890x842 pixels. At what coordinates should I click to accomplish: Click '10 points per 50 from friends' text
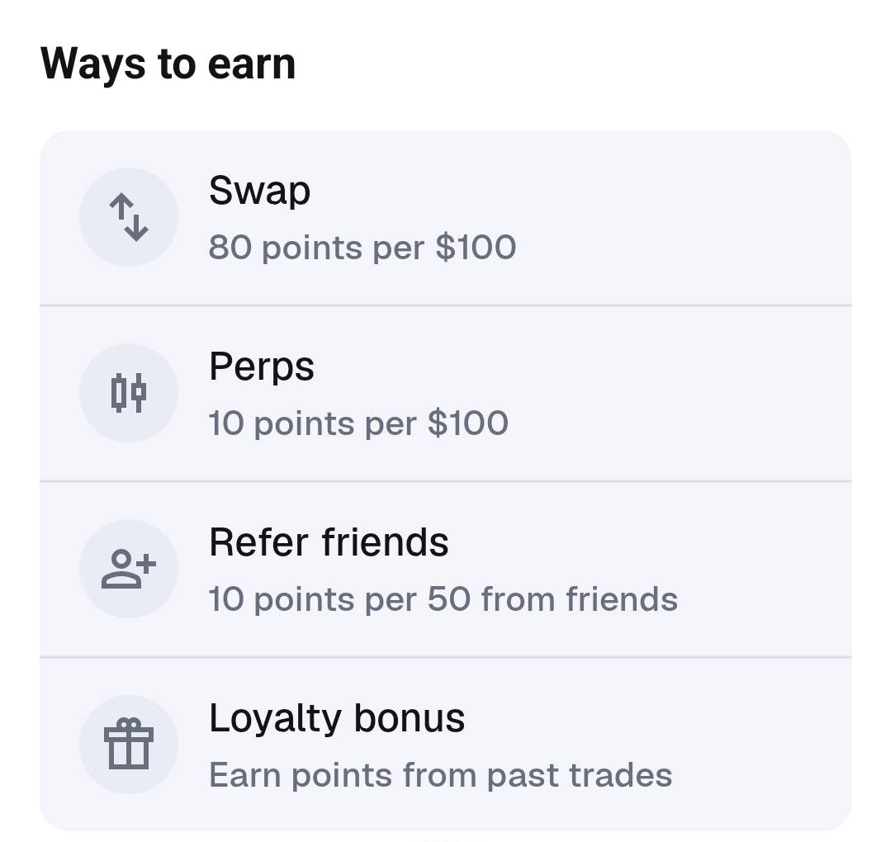[443, 599]
